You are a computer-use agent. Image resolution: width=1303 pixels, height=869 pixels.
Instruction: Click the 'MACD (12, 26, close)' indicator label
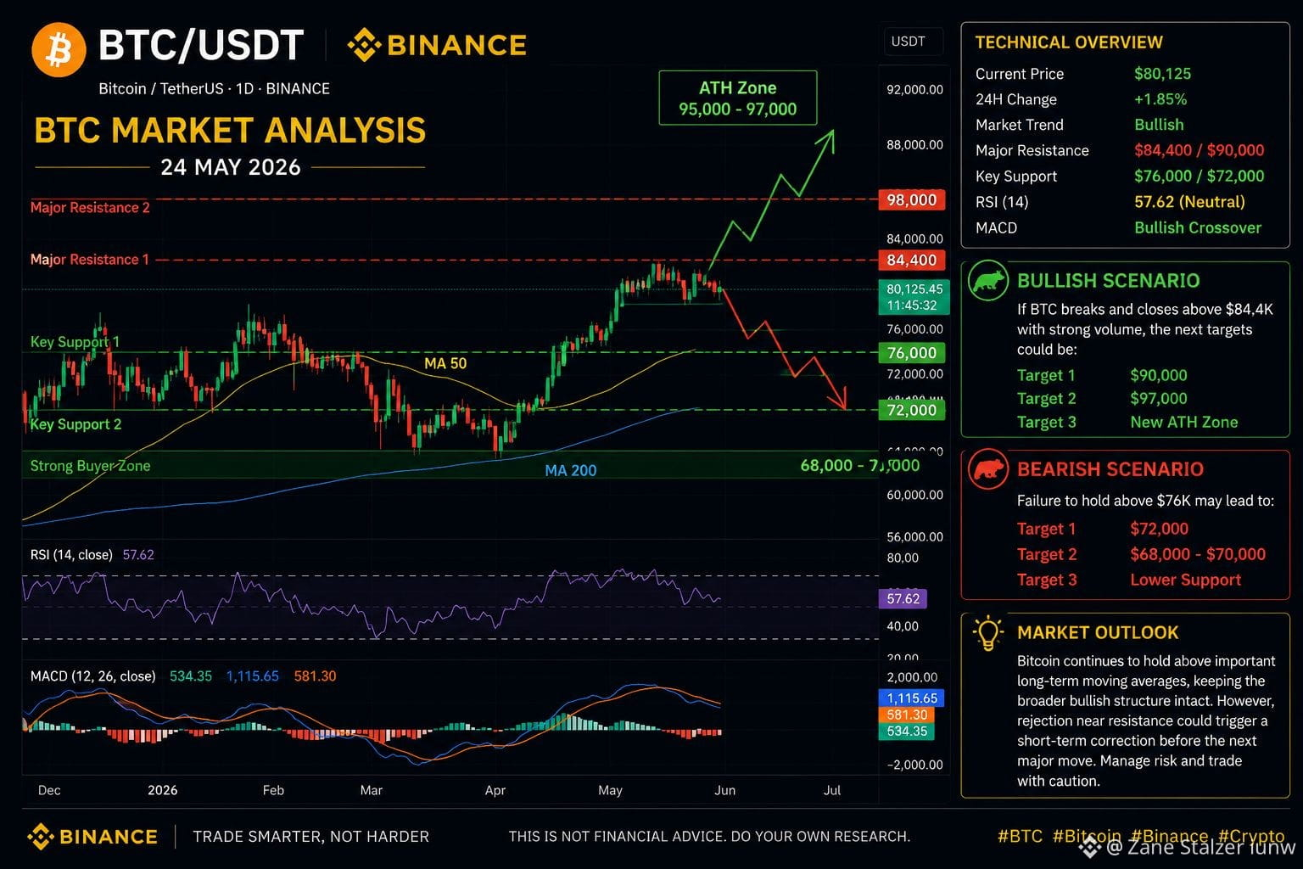point(92,676)
